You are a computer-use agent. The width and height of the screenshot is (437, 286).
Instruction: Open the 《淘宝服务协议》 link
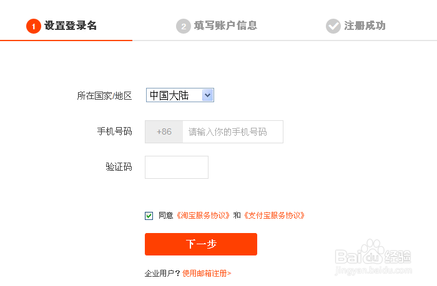[x=204, y=216]
